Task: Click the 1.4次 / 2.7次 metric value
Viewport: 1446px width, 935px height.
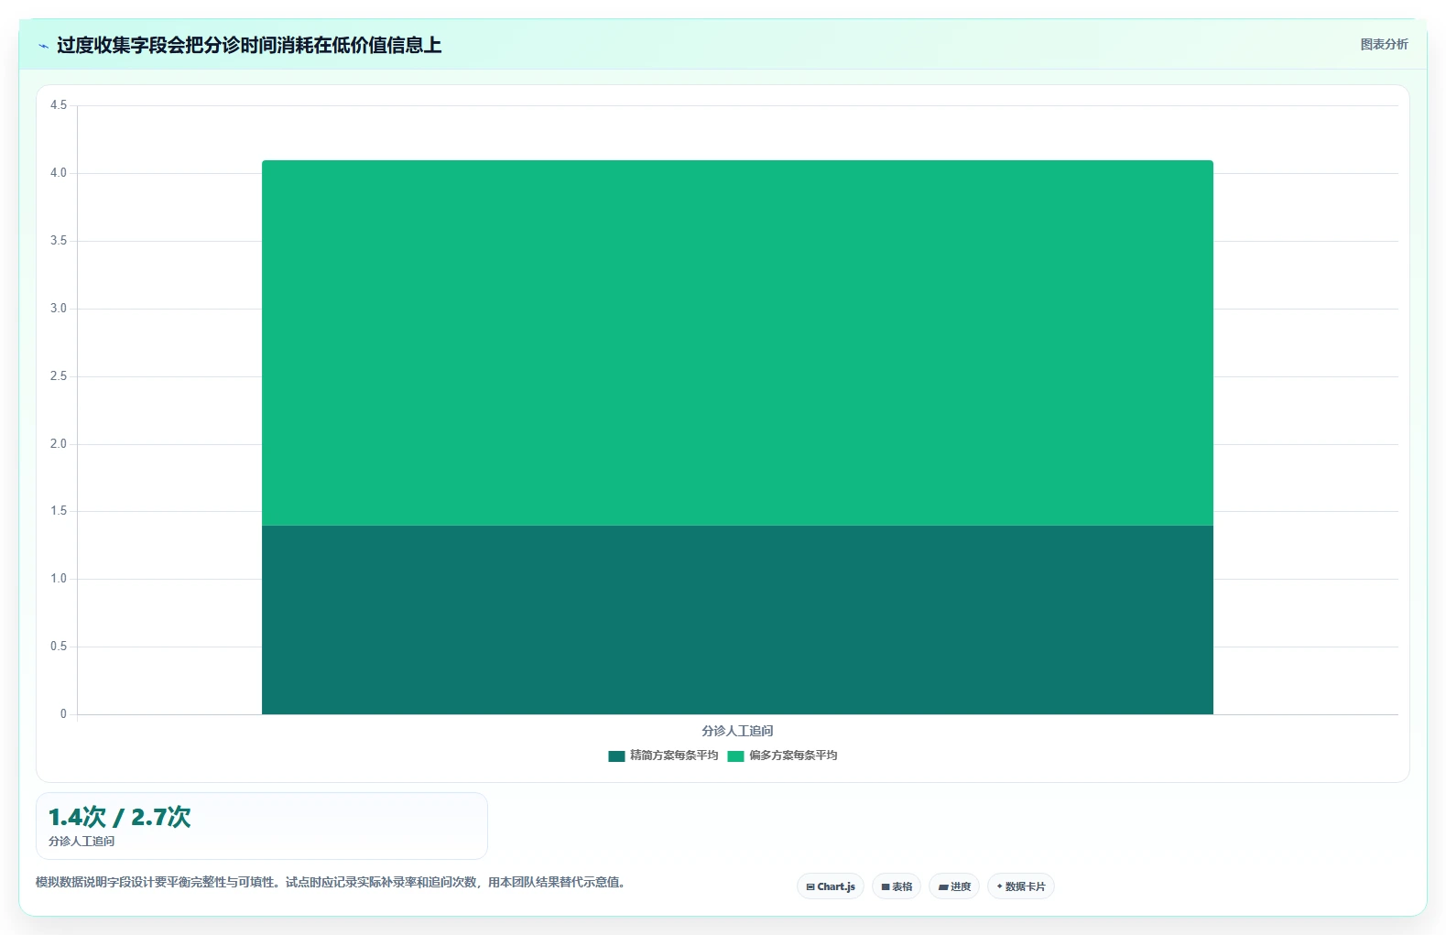Action: click(120, 817)
